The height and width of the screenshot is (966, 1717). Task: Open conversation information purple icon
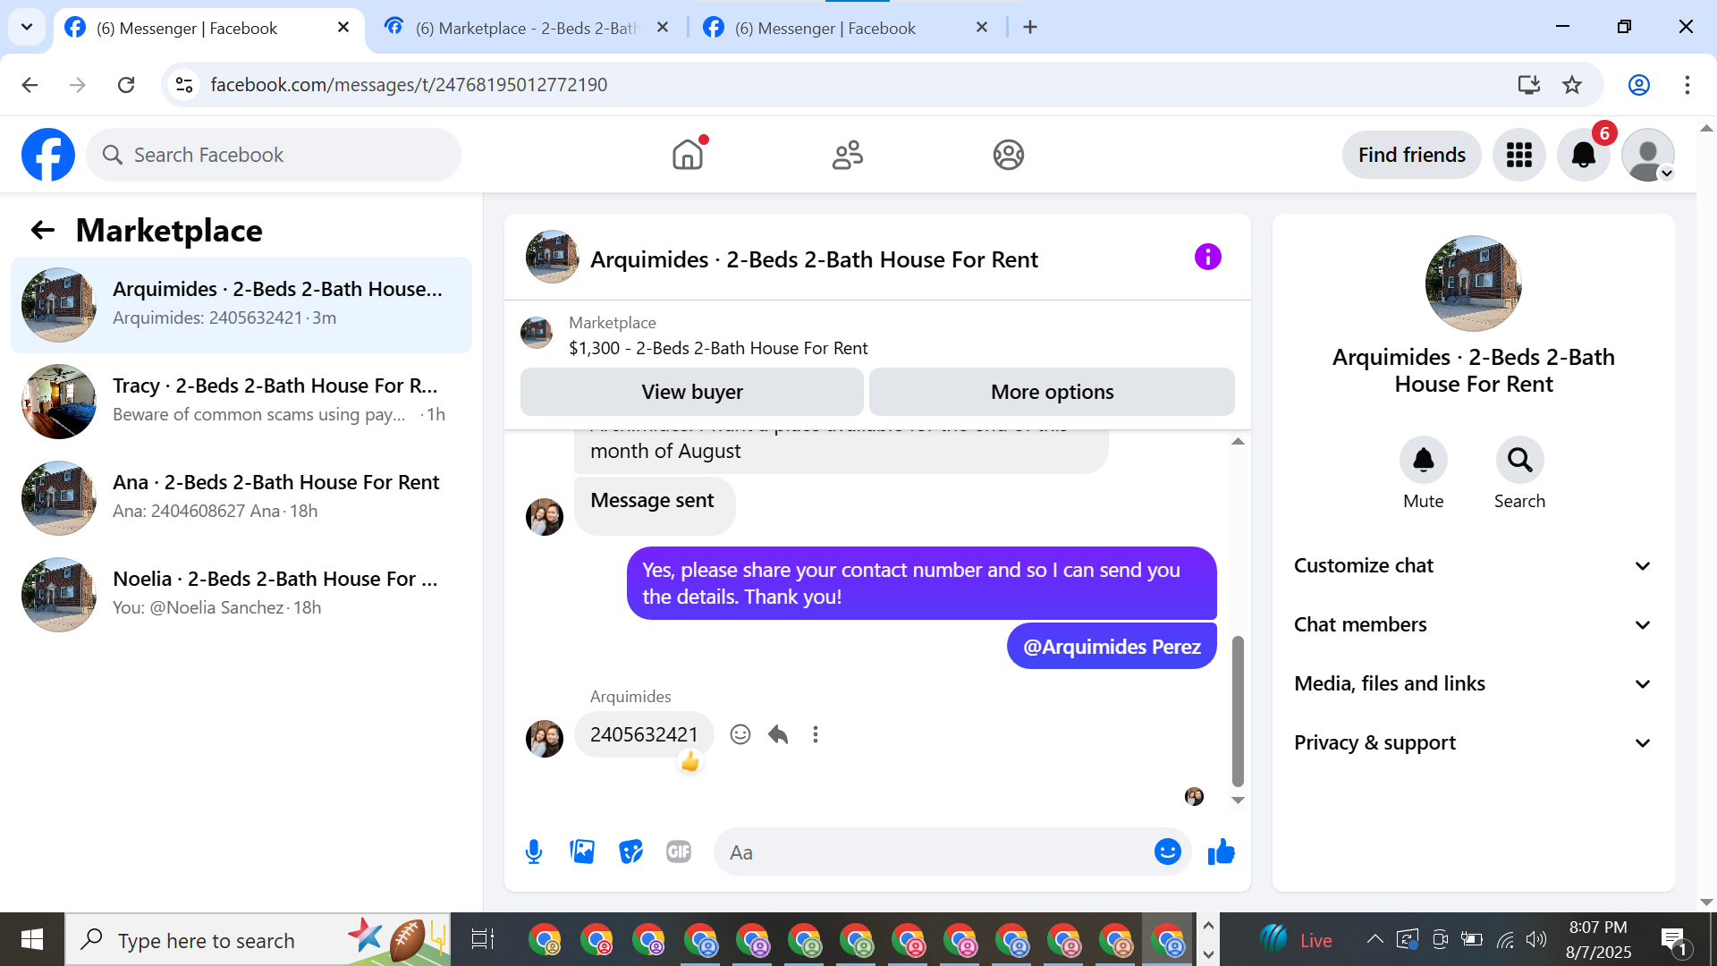[x=1208, y=258]
